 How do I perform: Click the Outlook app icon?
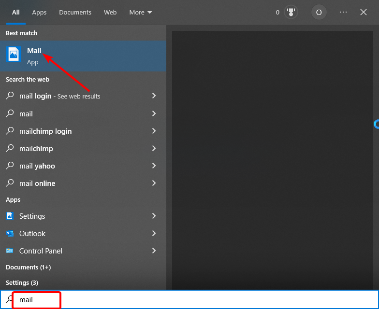(x=10, y=233)
